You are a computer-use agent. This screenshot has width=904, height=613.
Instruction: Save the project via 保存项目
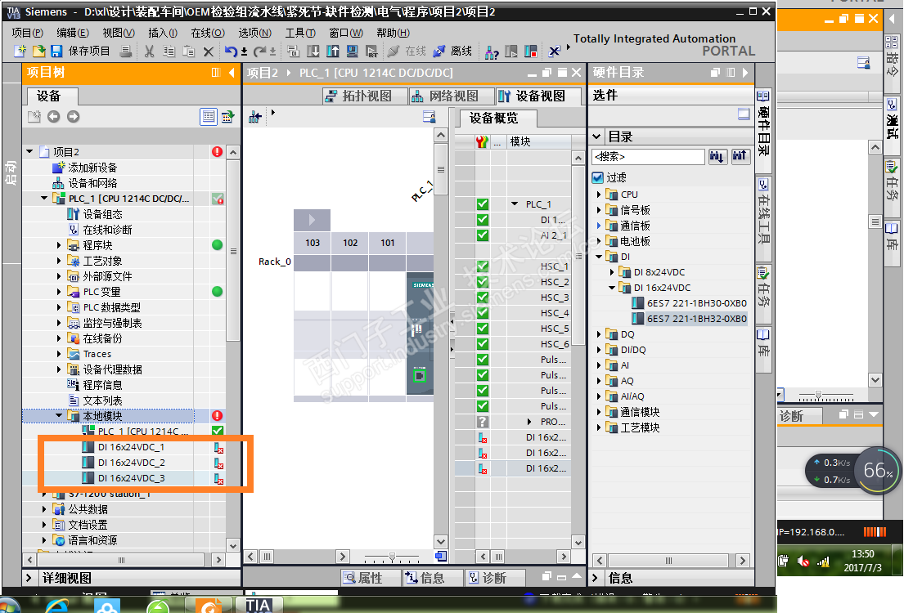(81, 51)
